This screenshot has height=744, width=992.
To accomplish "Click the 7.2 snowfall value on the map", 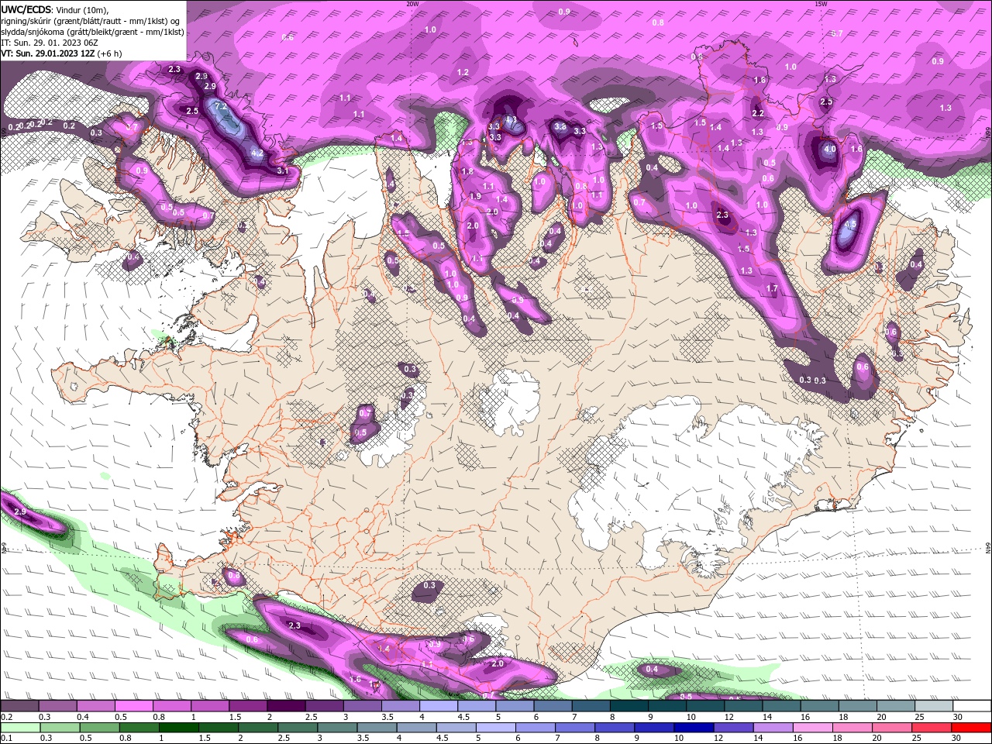I will click(x=220, y=106).
